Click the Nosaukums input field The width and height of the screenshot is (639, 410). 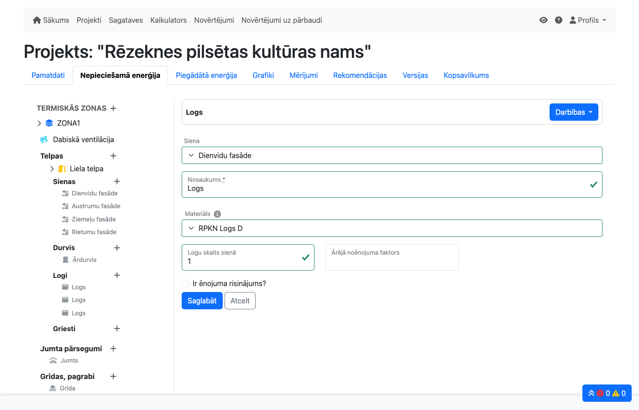click(x=392, y=188)
